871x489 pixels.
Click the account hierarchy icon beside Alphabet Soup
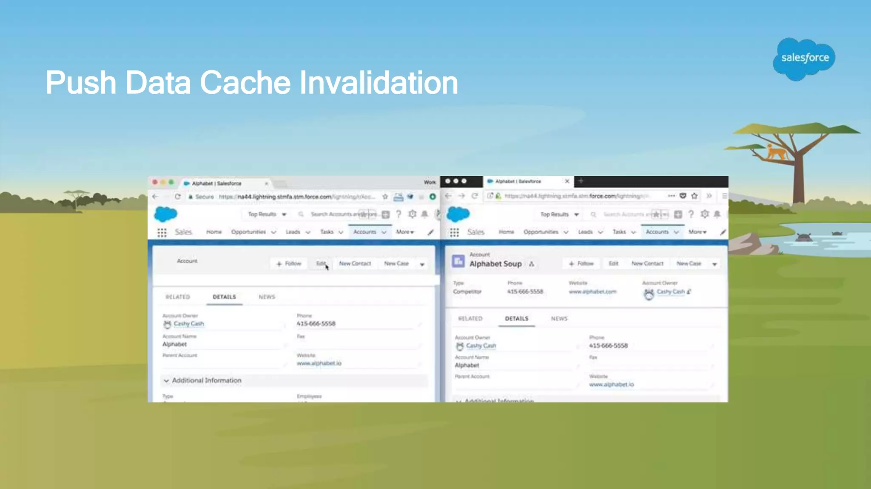click(532, 264)
